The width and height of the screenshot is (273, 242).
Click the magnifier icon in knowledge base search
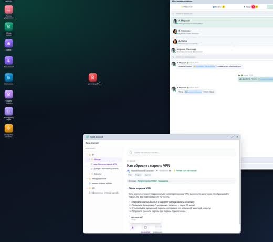[x=131, y=152]
